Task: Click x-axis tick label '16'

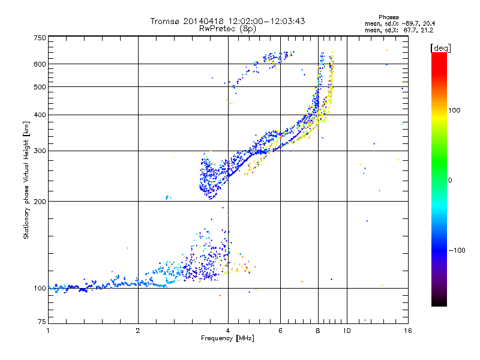Action: (408, 331)
